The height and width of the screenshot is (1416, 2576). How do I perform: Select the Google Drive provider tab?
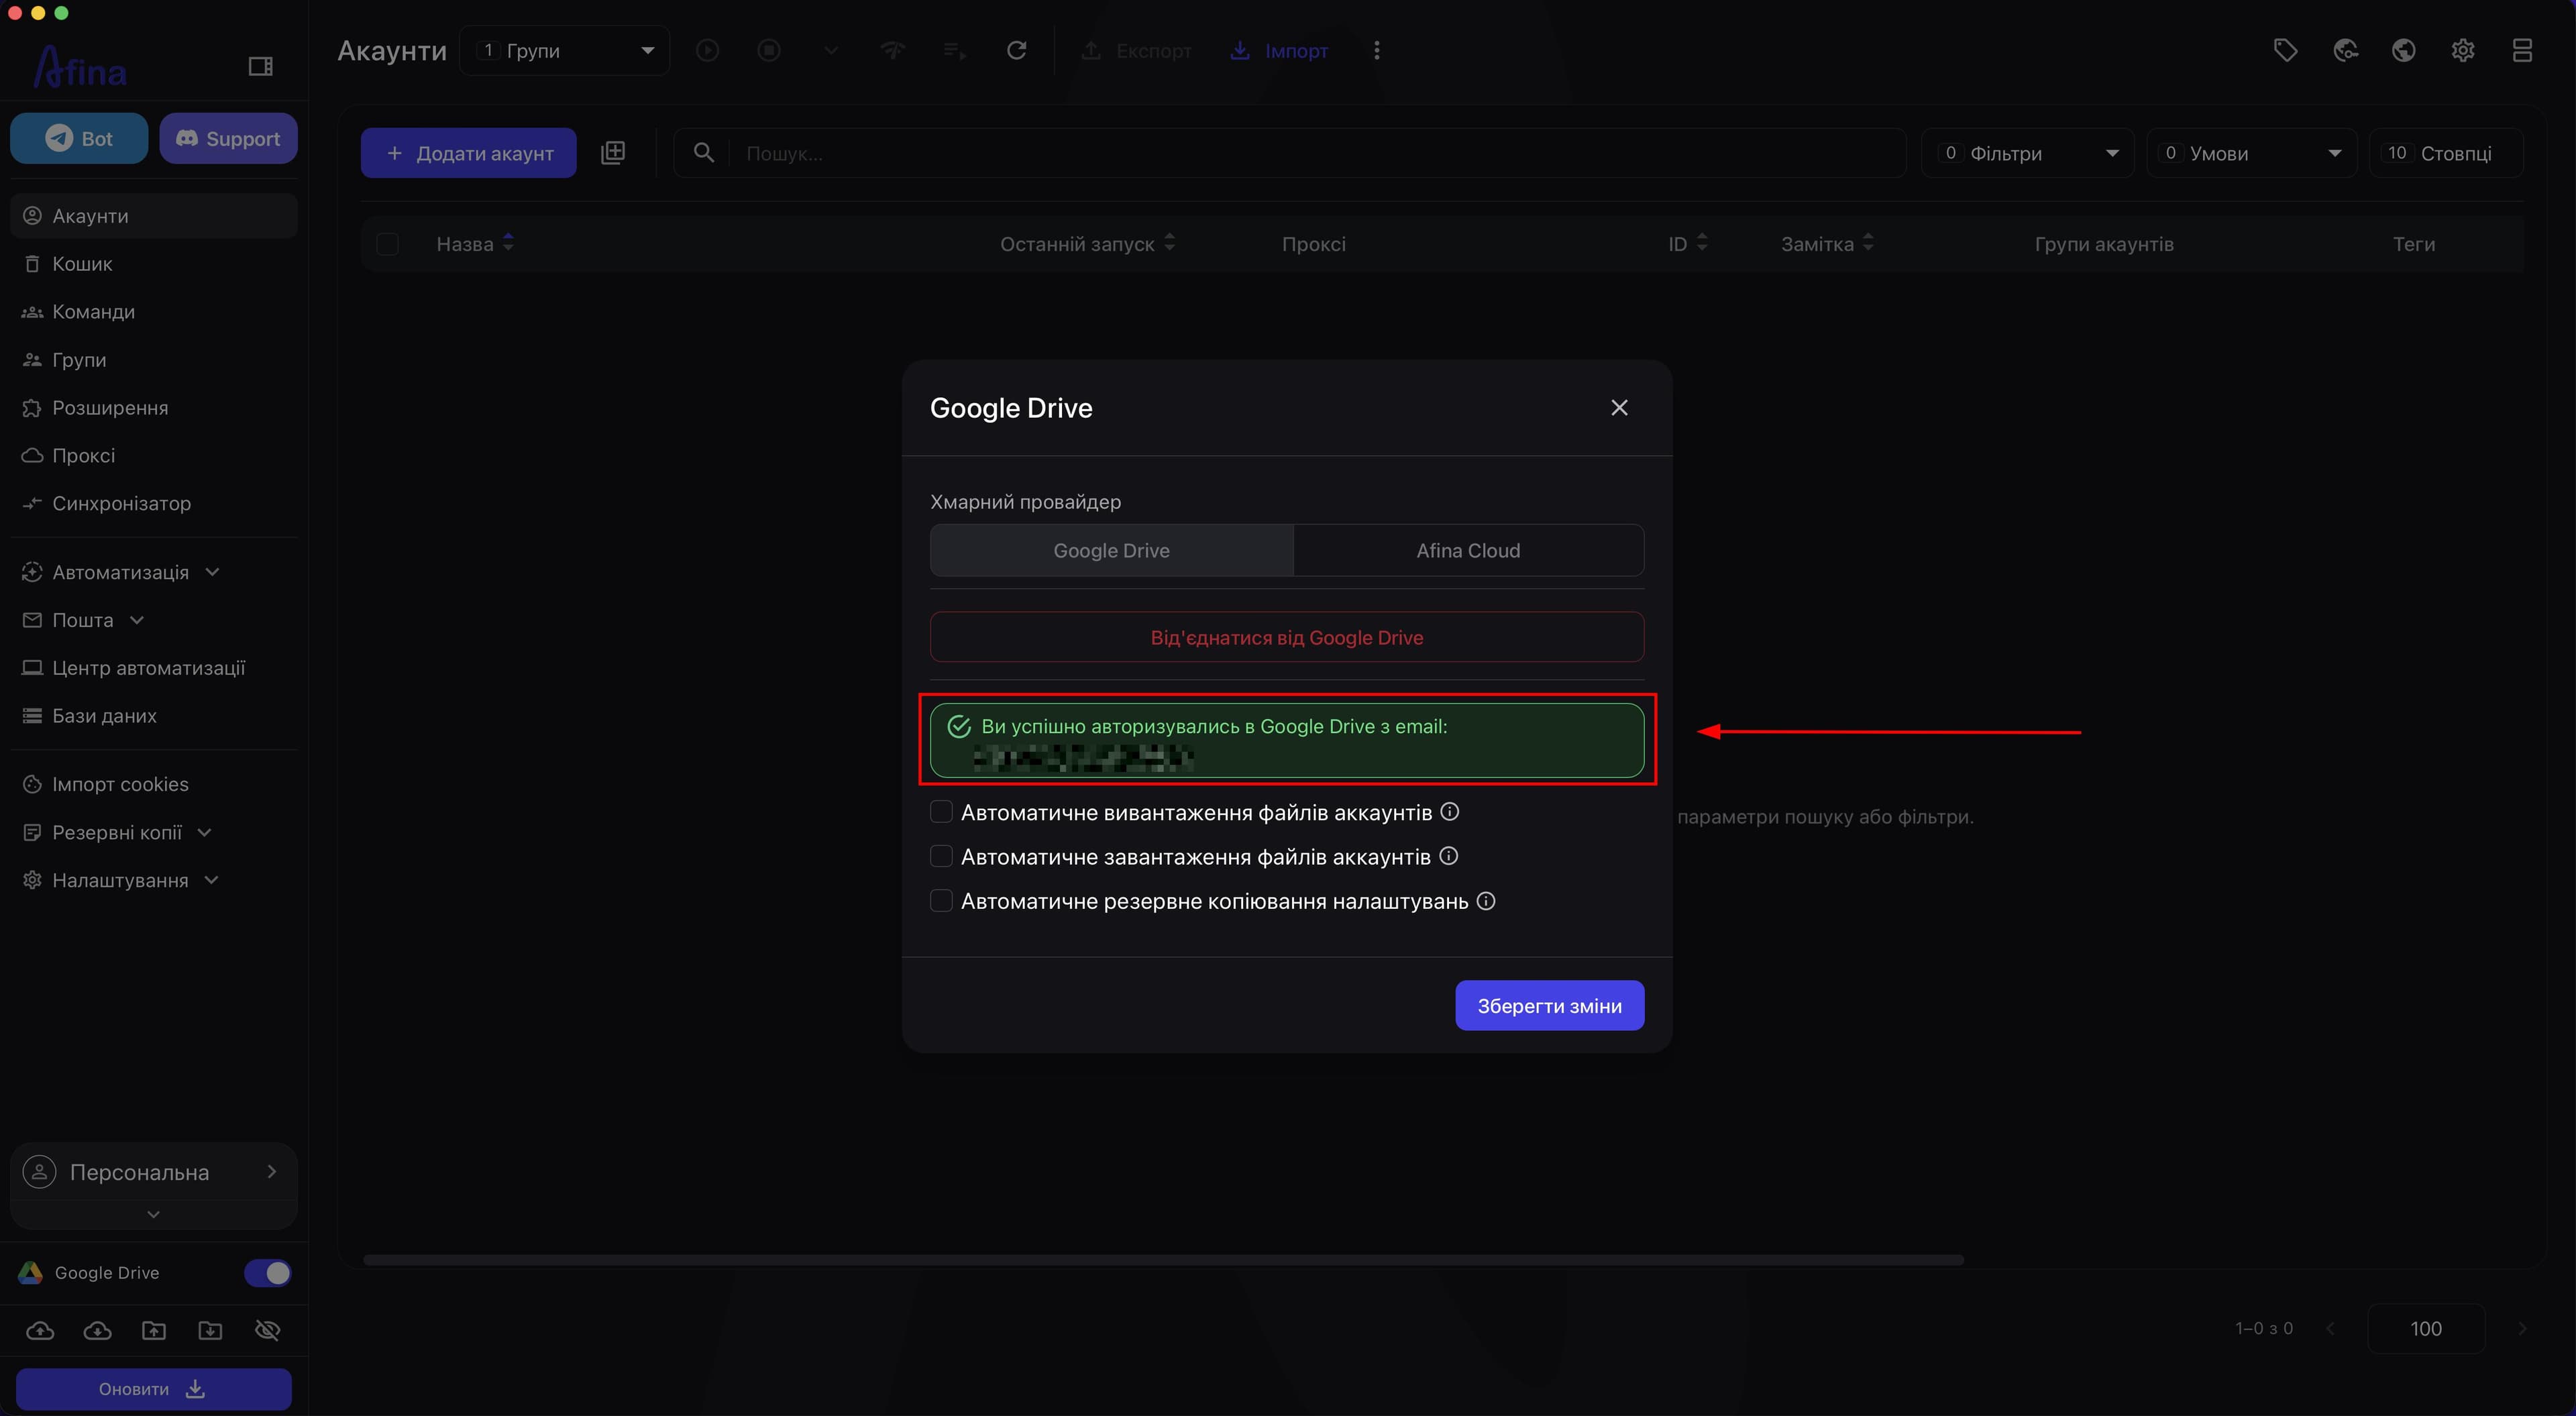[x=1111, y=551]
